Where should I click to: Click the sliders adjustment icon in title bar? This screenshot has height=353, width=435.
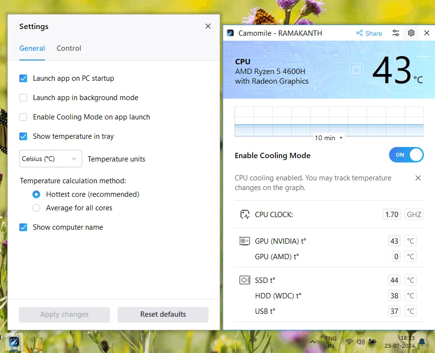pyautogui.click(x=396, y=33)
